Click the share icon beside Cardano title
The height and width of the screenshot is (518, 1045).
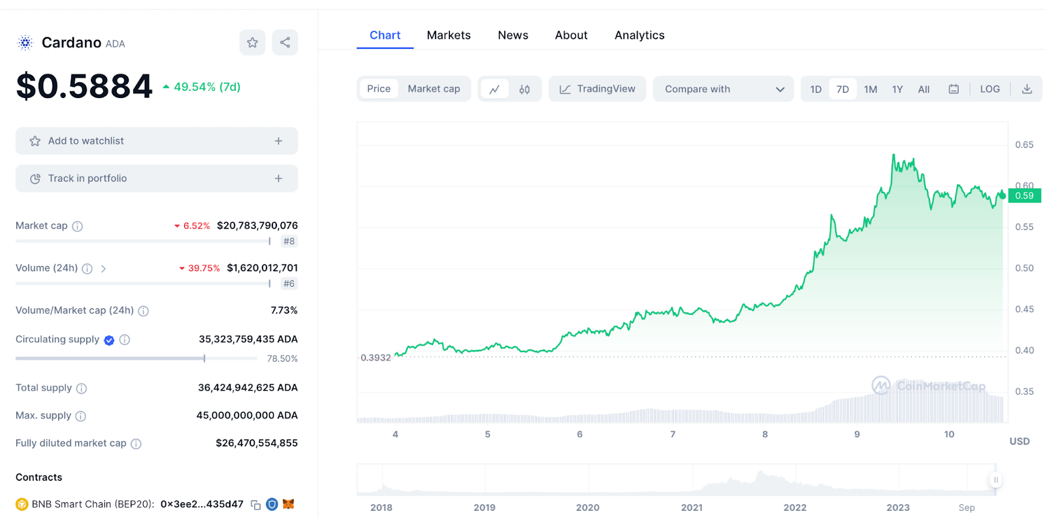285,42
